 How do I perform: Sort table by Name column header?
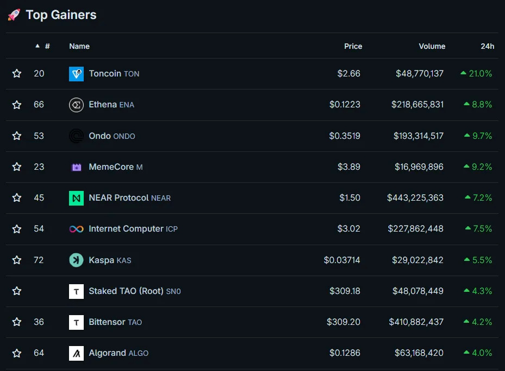pos(79,46)
